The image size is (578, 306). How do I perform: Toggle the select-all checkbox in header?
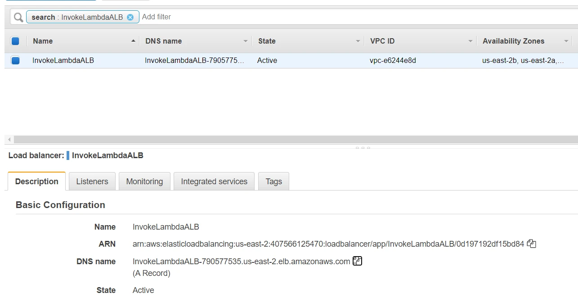[15, 41]
